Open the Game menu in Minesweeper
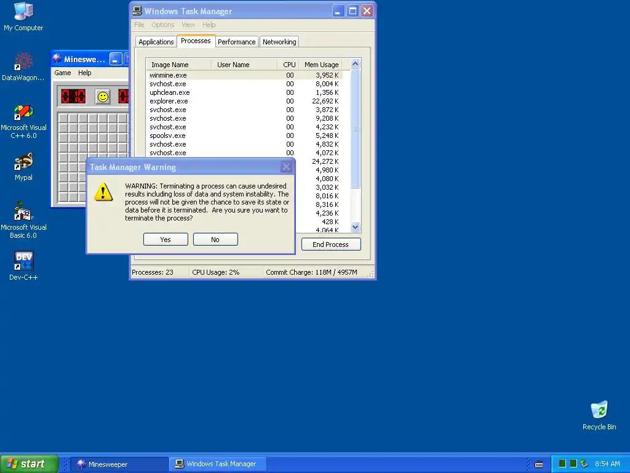This screenshot has width=630, height=473. [63, 73]
